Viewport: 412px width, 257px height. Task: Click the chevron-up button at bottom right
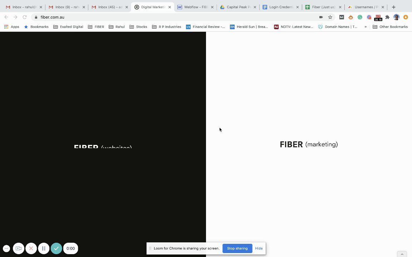tap(402, 255)
